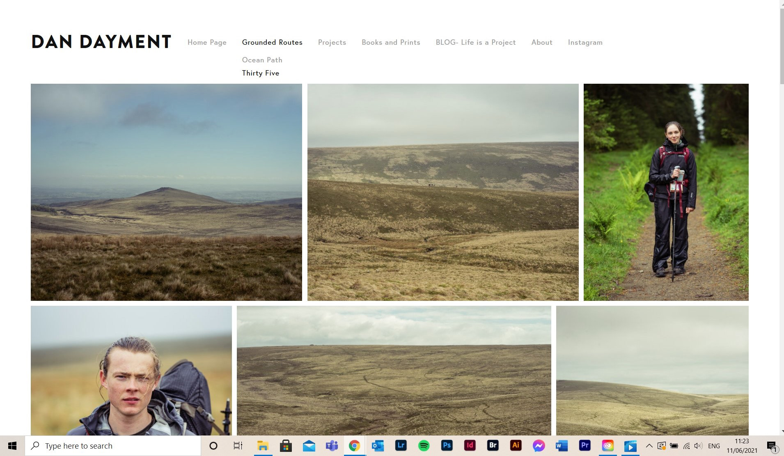Open File Explorer from taskbar
This screenshot has height=456, width=784.
click(x=263, y=446)
